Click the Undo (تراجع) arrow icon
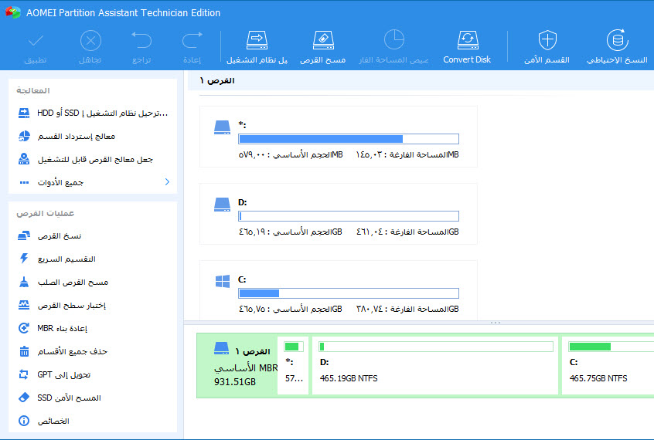 [141, 40]
